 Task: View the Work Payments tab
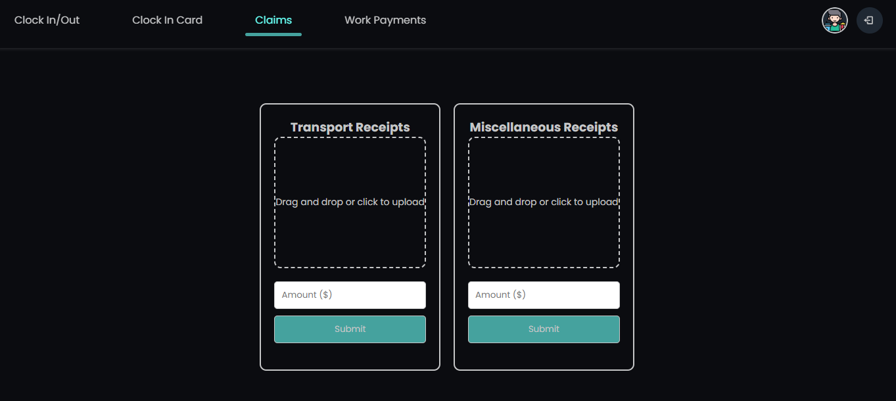pos(385,20)
